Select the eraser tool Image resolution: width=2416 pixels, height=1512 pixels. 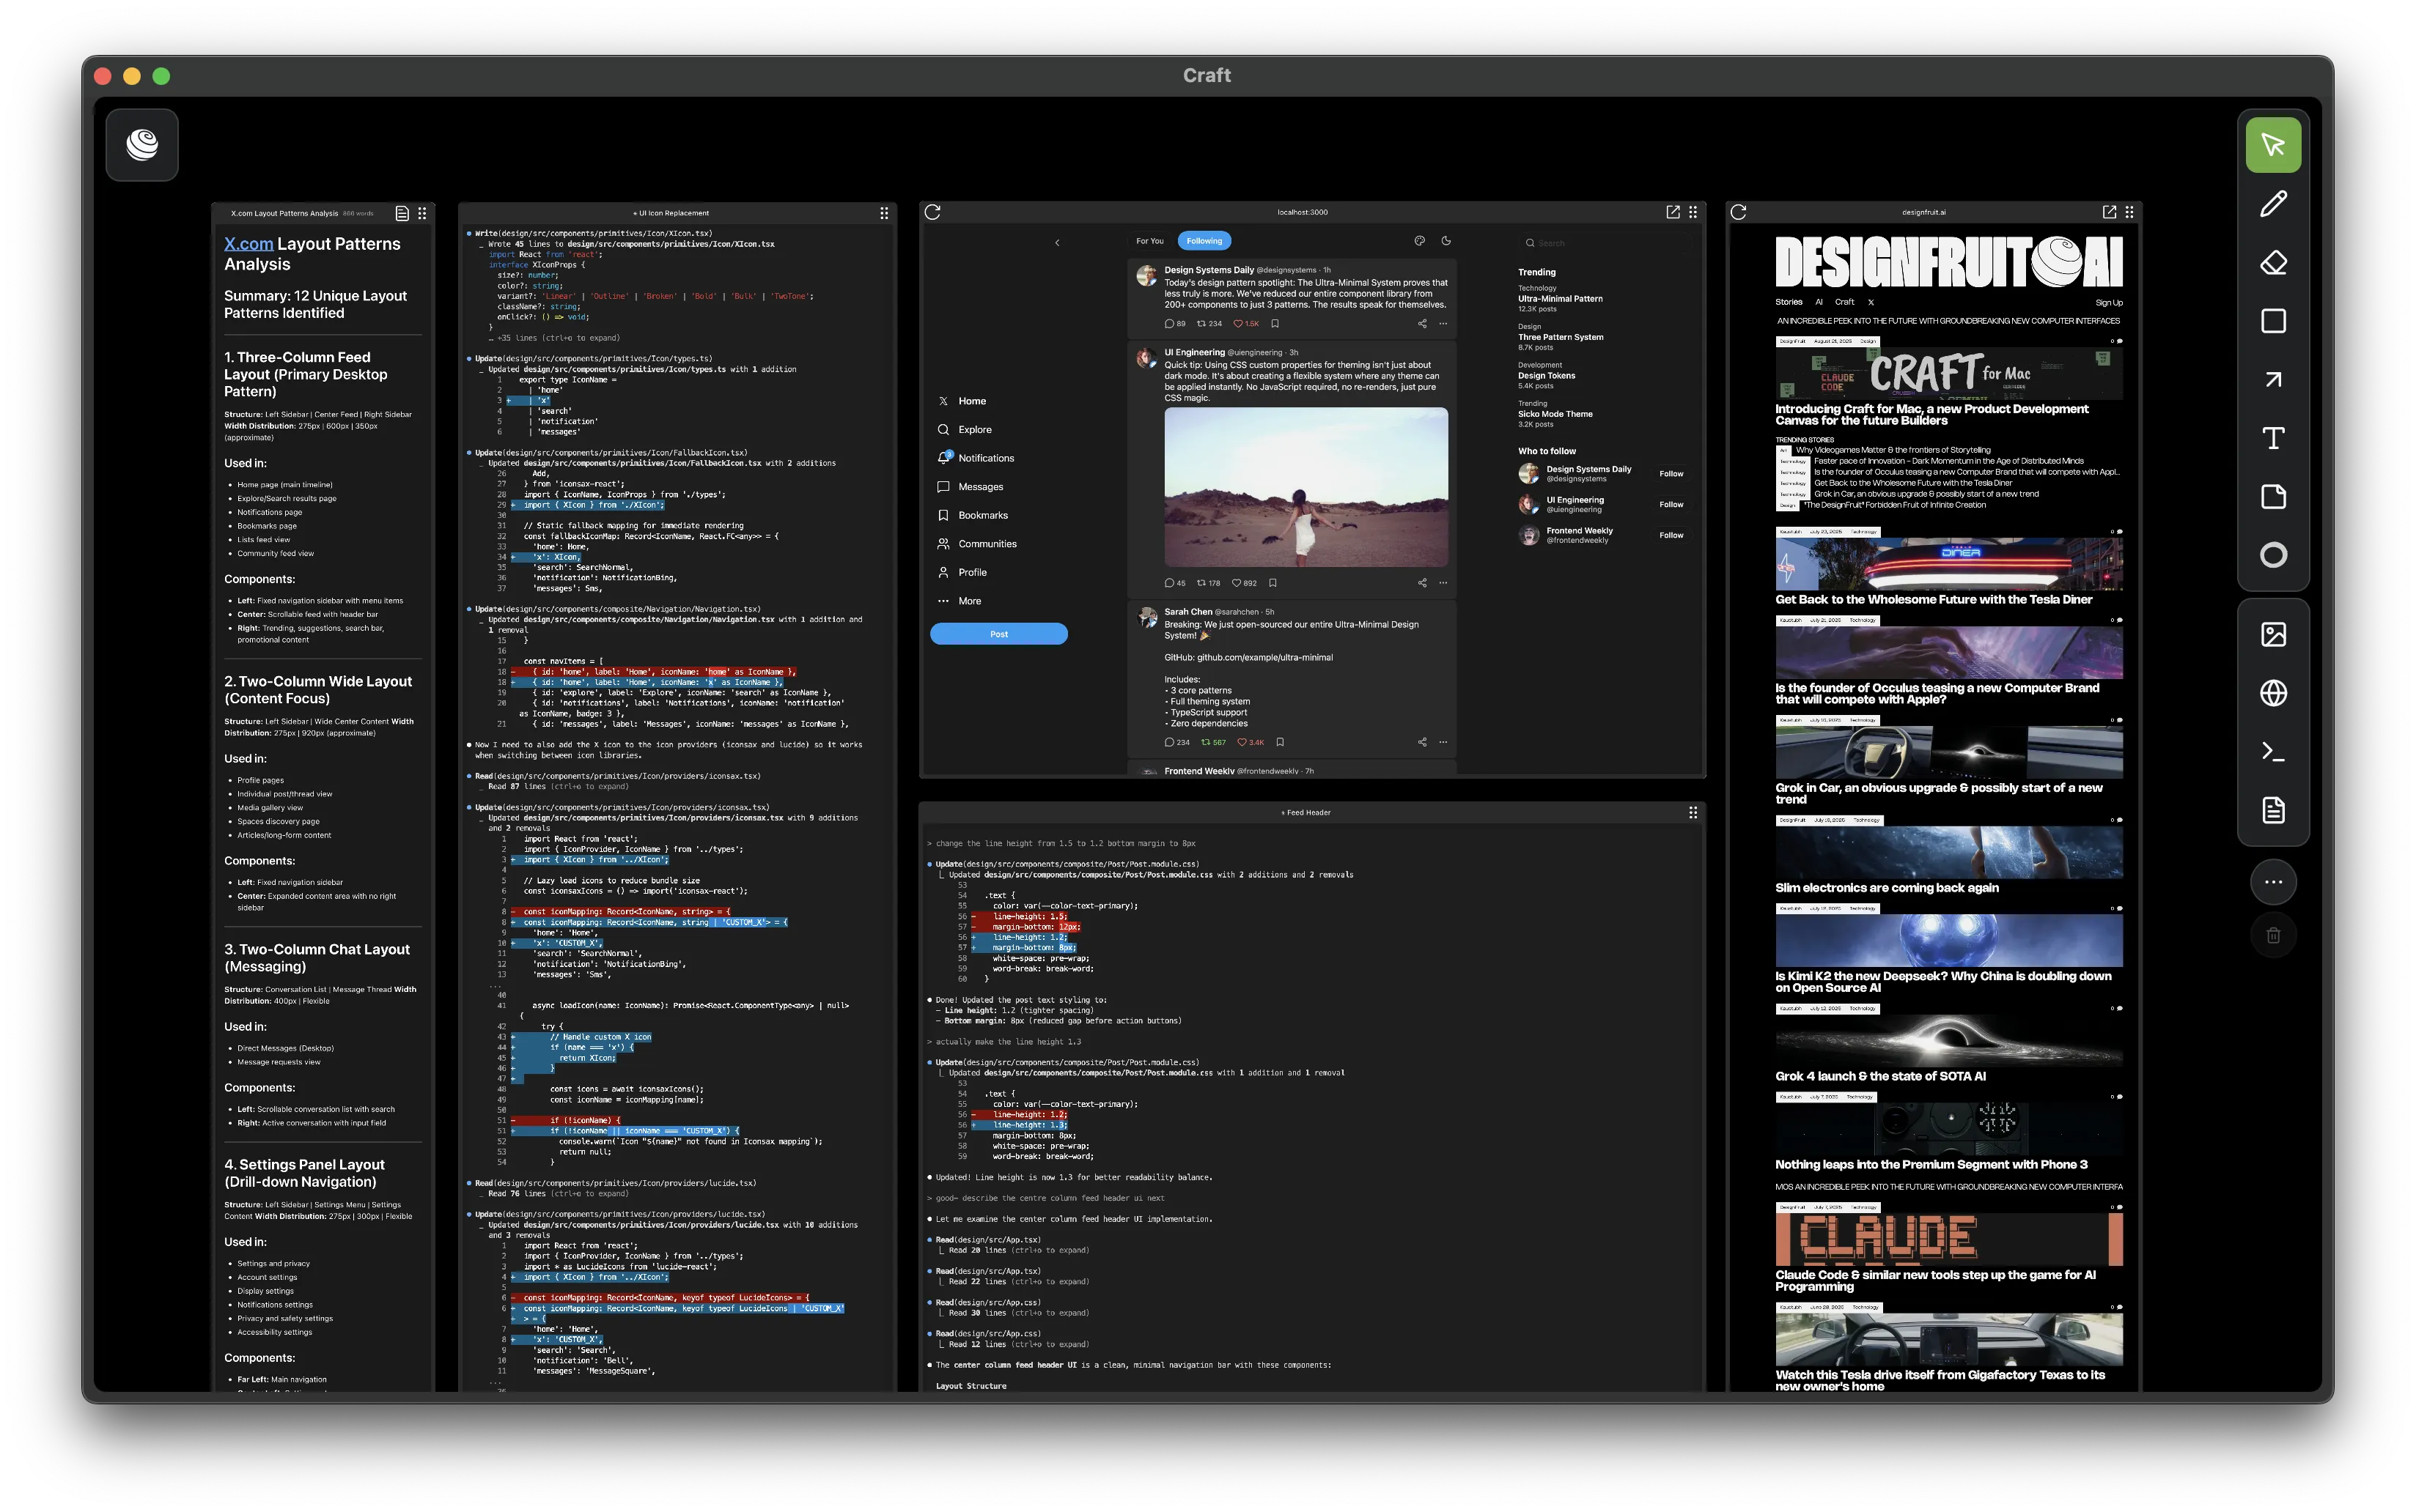tap(2273, 263)
